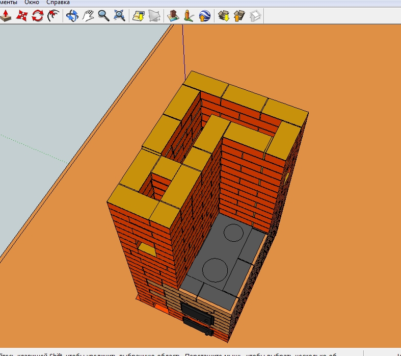Click the black firebox door on the stove

(x=197, y=312)
